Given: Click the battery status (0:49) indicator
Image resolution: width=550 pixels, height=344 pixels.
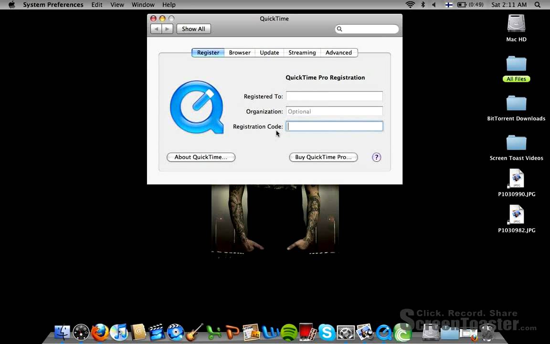Looking at the screenshot, I should click(x=470, y=5).
